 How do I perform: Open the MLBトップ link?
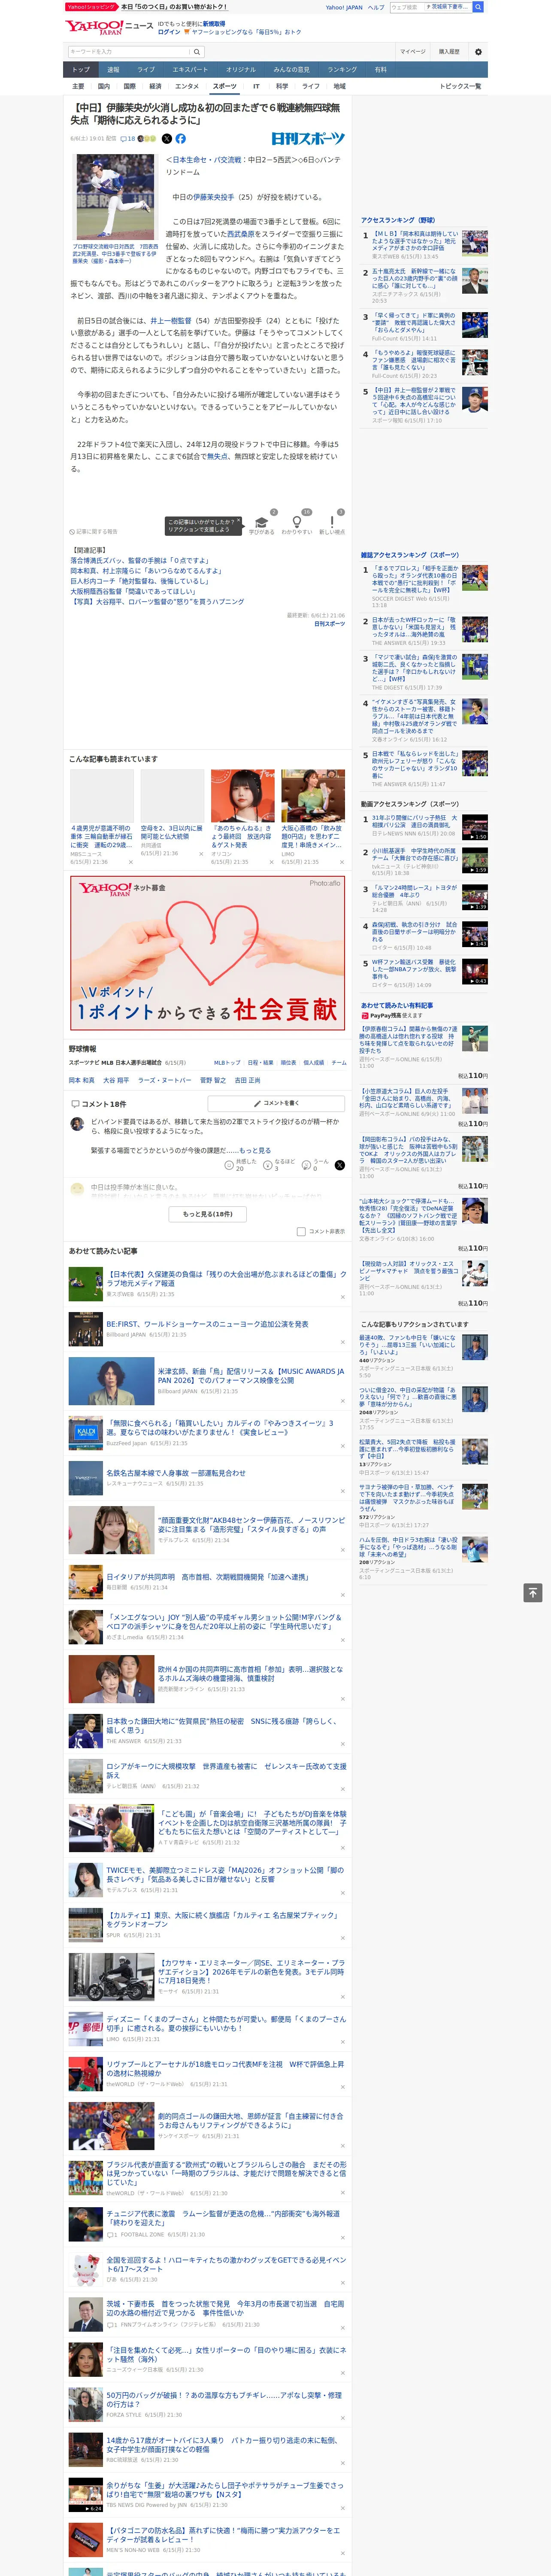tap(227, 1063)
